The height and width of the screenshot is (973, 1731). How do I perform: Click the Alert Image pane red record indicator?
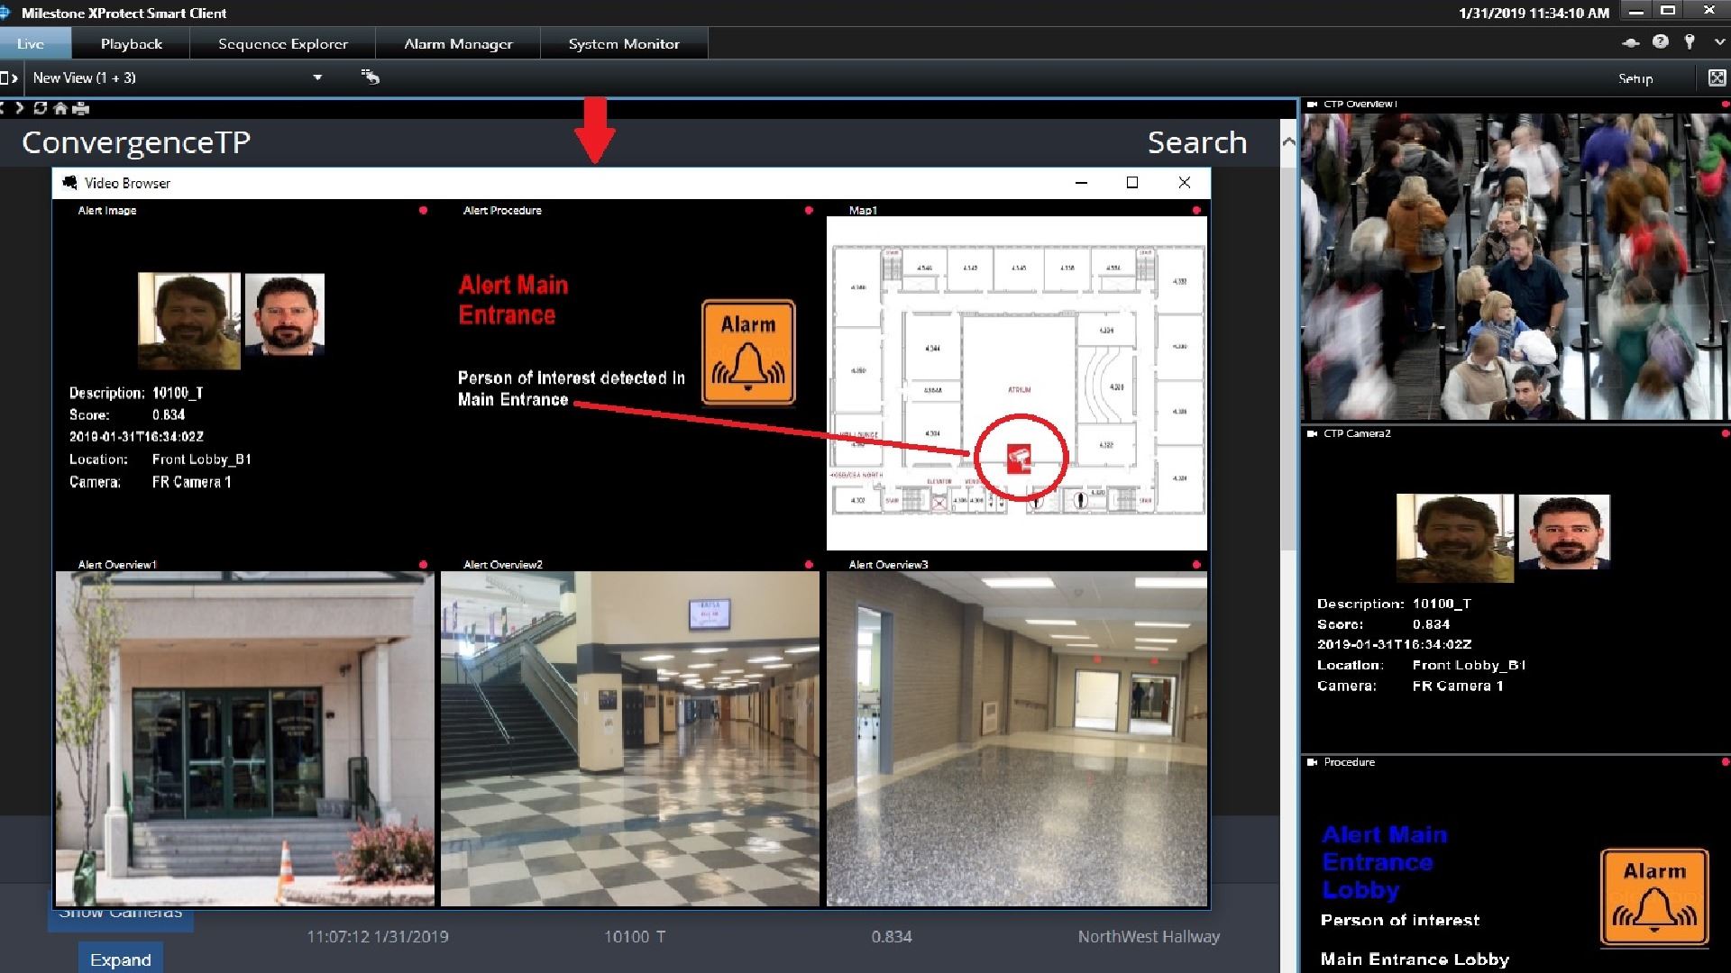pyautogui.click(x=423, y=210)
